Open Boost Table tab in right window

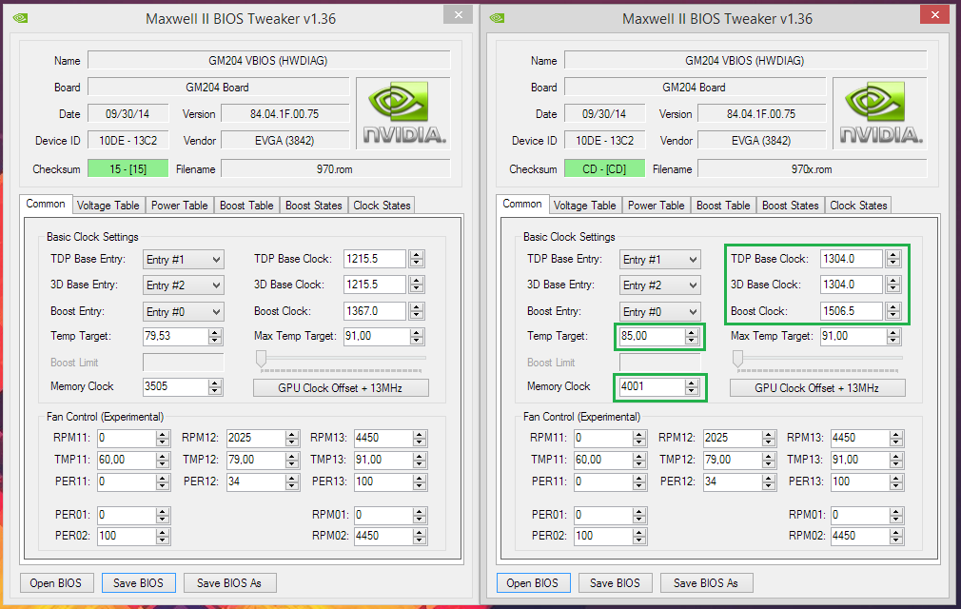tap(723, 206)
